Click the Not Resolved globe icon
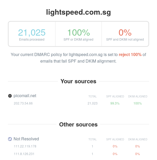The width and height of the screenshot is (157, 160). (10, 139)
